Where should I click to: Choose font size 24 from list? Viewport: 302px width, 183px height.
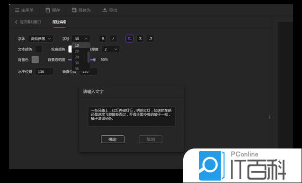pos(80,57)
